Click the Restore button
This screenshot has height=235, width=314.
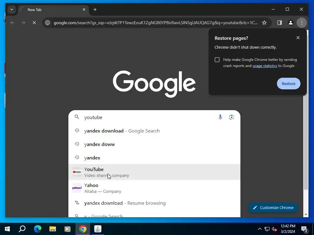tap(289, 84)
